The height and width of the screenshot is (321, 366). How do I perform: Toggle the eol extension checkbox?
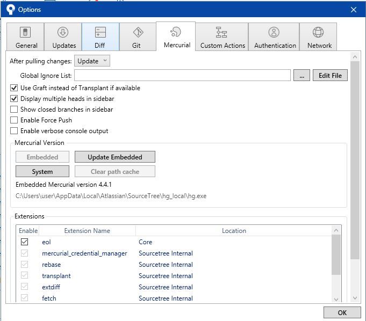tap(25, 242)
